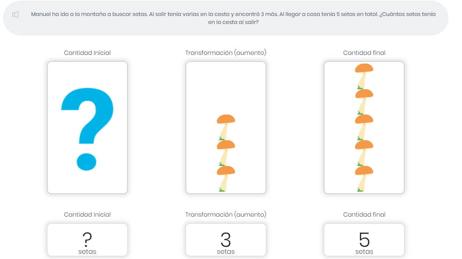Select the top mushroom in Transformación card
The width and height of the screenshot is (462, 259).
pyautogui.click(x=226, y=127)
